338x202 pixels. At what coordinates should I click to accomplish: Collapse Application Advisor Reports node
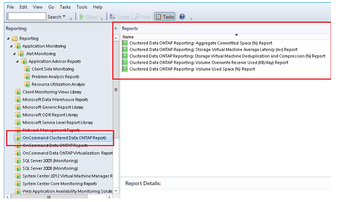pos(17,62)
